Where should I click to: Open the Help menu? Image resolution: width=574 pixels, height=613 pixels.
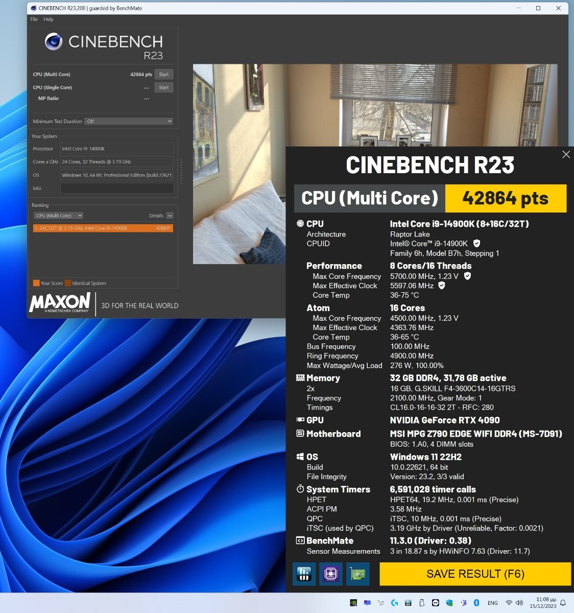[x=49, y=19]
